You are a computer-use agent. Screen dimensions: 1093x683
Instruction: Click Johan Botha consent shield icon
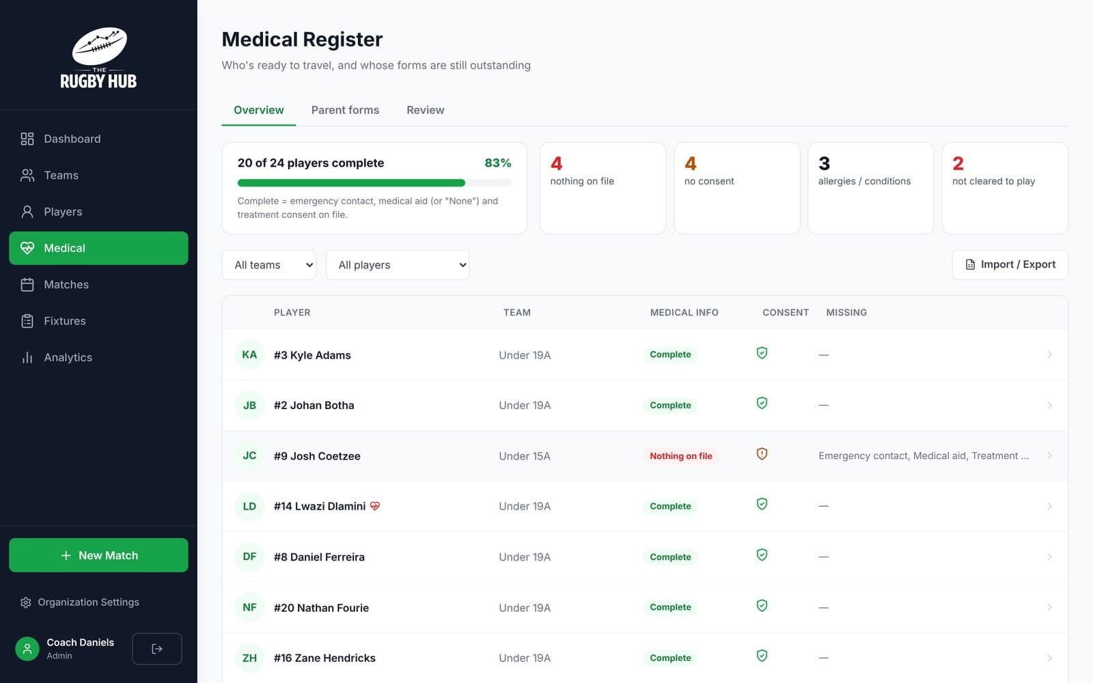click(x=762, y=404)
